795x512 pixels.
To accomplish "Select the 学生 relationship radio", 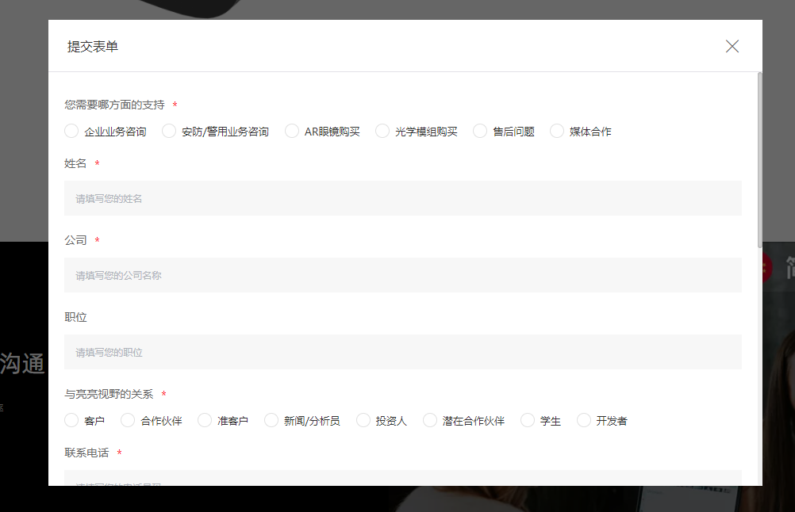I will (x=528, y=420).
